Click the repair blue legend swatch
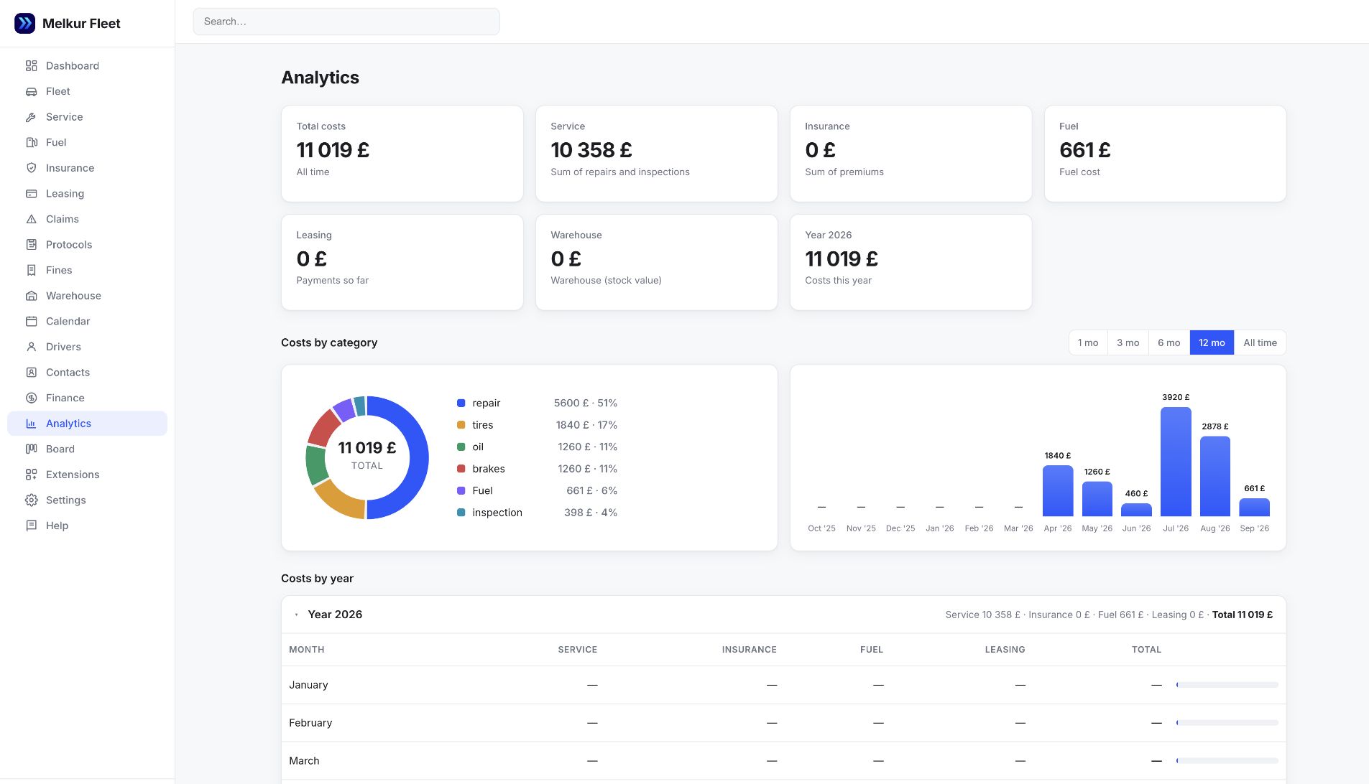Screen dimensions: 1369x784 461,403
